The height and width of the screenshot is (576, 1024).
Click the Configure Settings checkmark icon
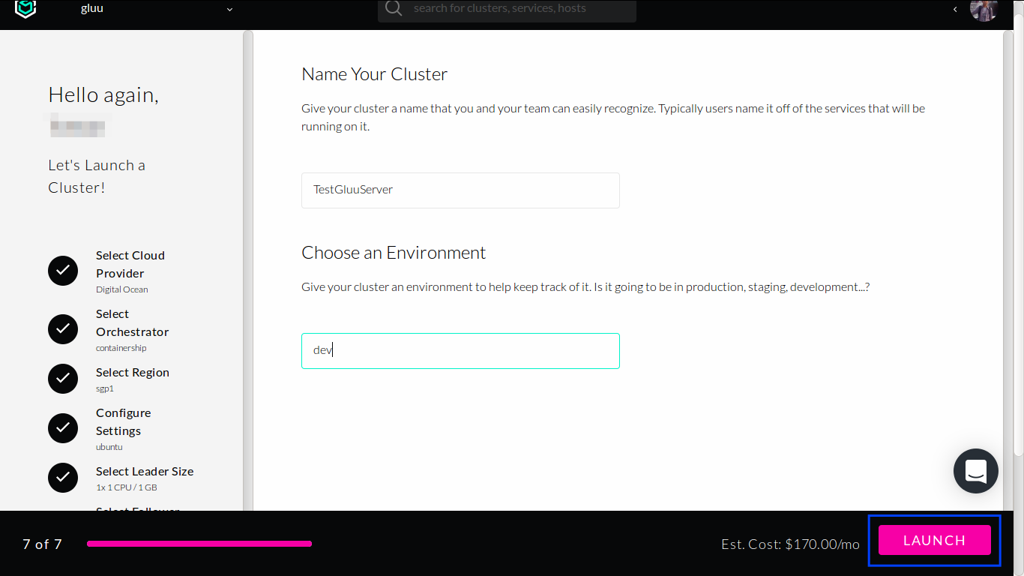click(x=63, y=428)
